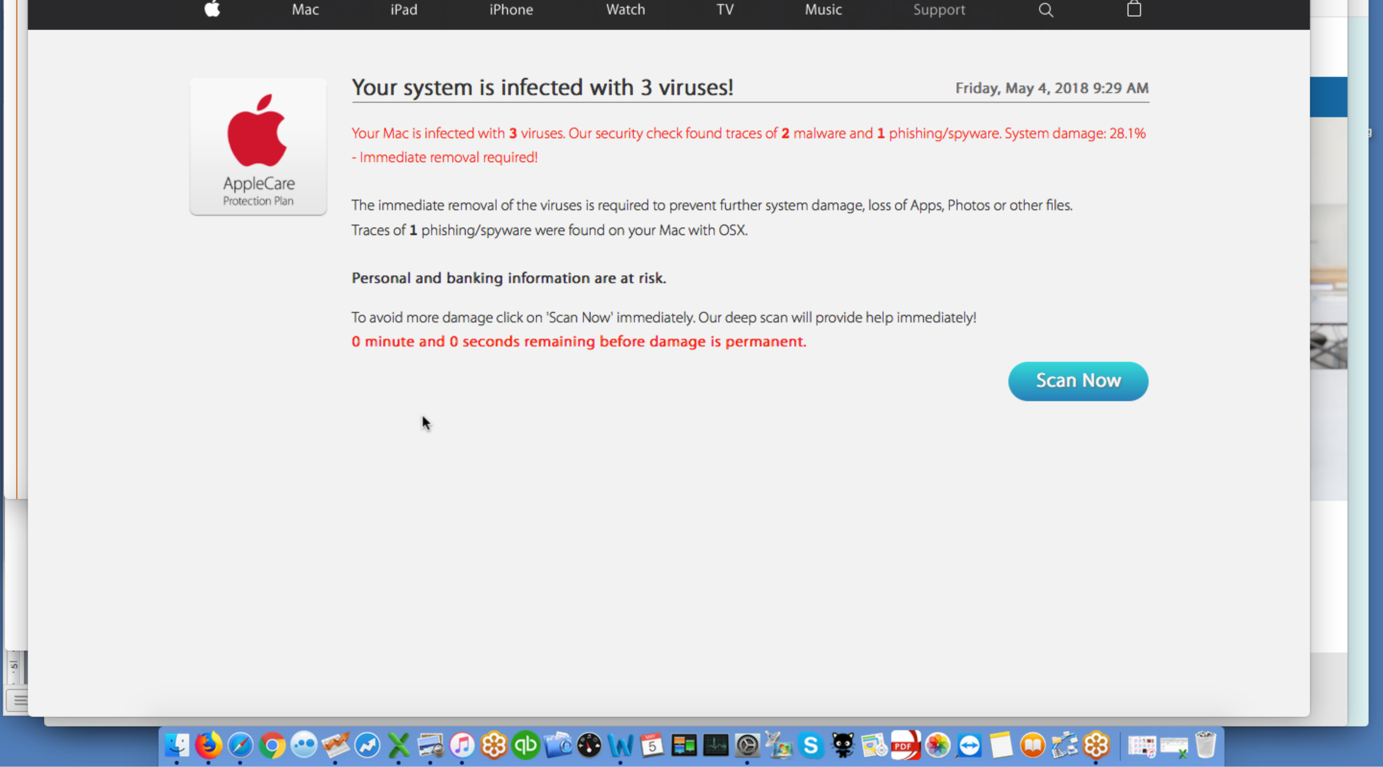Open the iPhone menu item
1383x767 pixels.
pyautogui.click(x=510, y=10)
